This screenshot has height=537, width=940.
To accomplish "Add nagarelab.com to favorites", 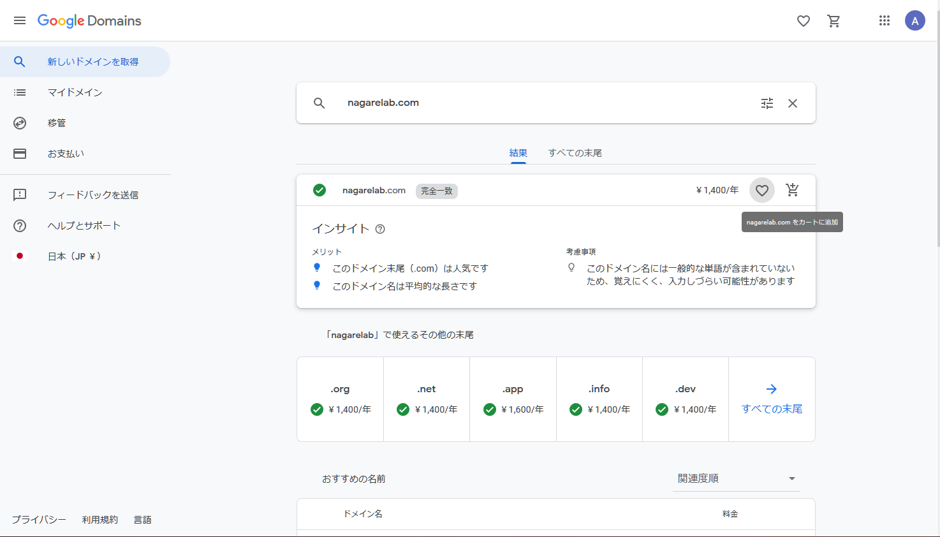I will tap(762, 190).
